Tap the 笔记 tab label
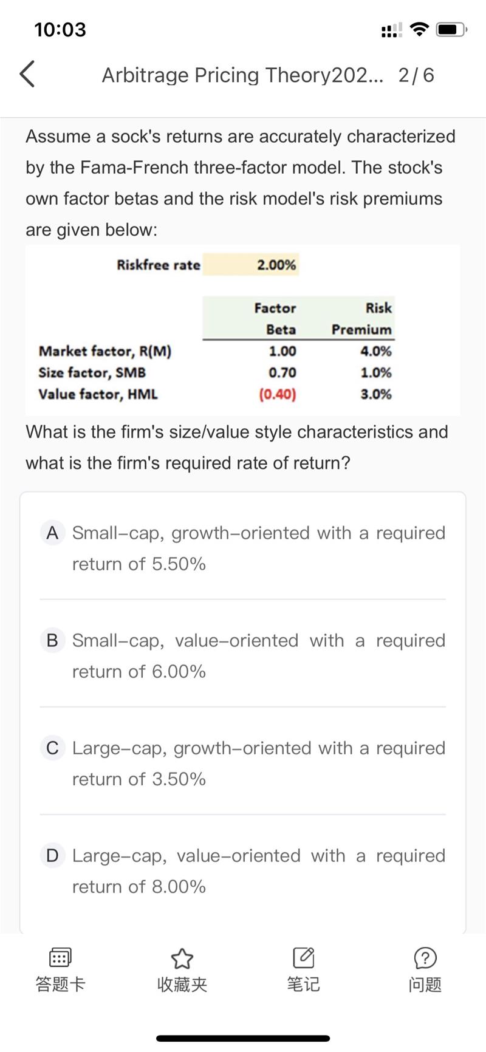 303,984
